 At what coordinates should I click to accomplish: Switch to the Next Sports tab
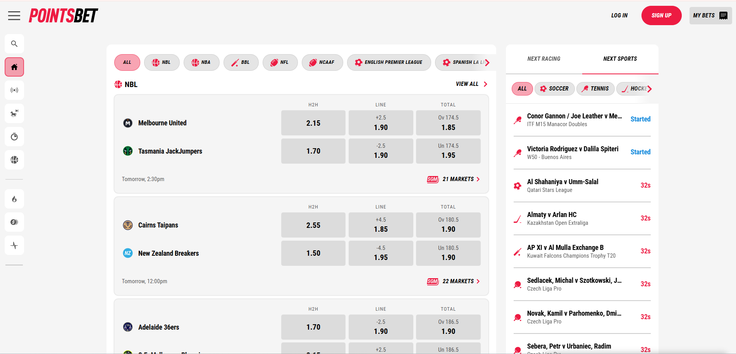(x=620, y=59)
